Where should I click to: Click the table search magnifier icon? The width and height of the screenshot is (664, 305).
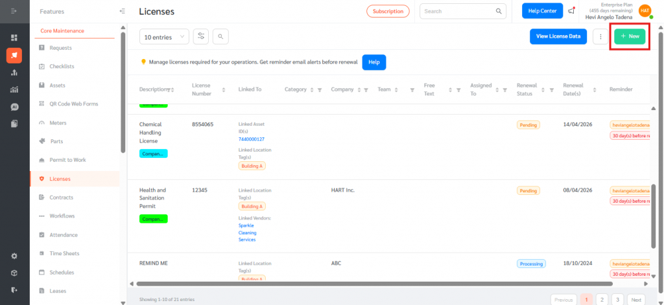pyautogui.click(x=220, y=37)
